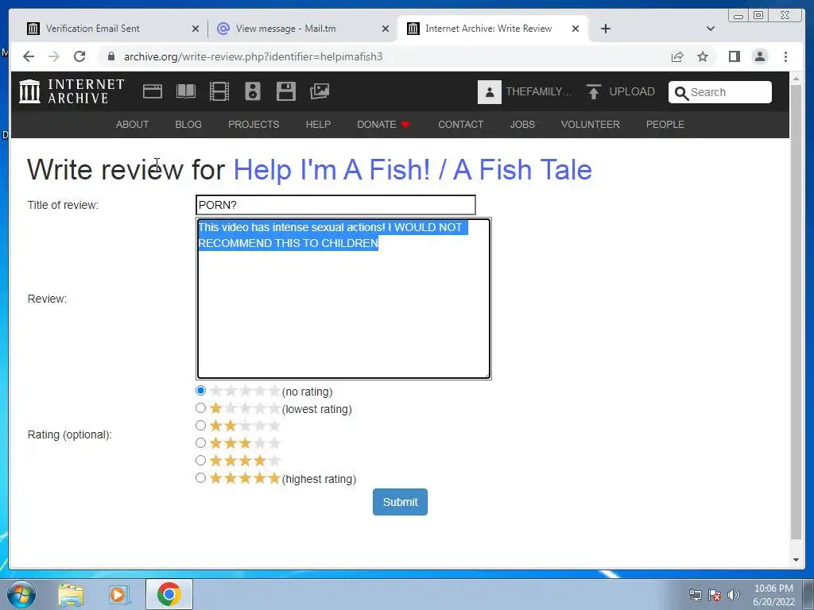Viewport: 814px width, 610px height.
Task: Open the Windows Start menu
Action: 21,594
